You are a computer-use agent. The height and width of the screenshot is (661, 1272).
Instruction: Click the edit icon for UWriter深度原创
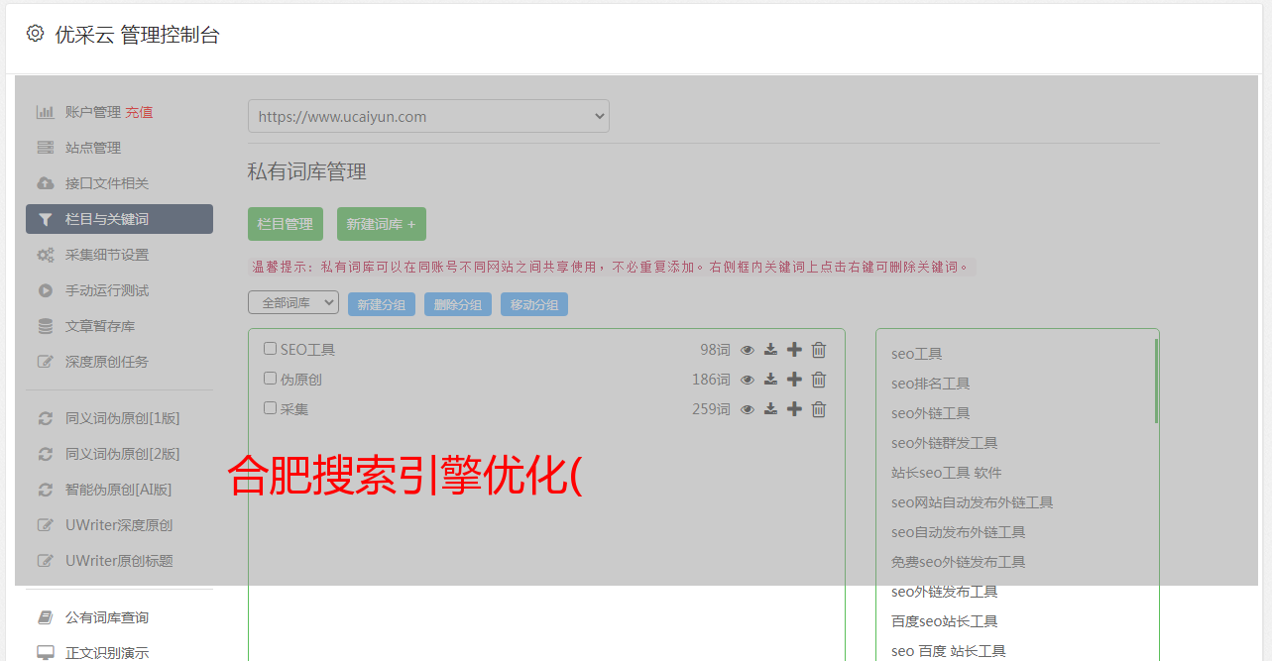45,525
